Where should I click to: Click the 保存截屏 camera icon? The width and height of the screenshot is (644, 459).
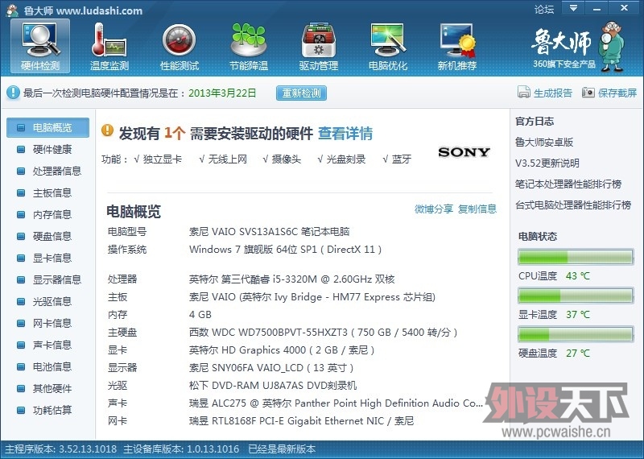(588, 93)
